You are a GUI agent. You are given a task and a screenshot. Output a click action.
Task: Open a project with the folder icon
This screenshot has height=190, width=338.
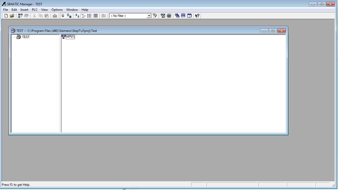point(12,16)
